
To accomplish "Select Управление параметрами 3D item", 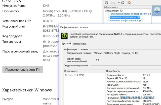I will click(125, 17).
